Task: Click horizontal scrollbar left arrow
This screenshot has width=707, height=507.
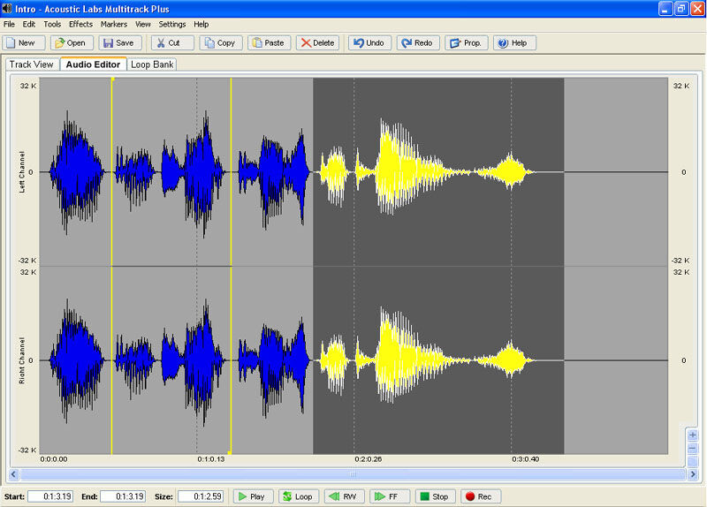Action: pyautogui.click(x=14, y=474)
